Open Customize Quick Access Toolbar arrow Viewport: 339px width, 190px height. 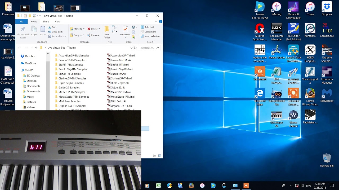tap(40, 16)
